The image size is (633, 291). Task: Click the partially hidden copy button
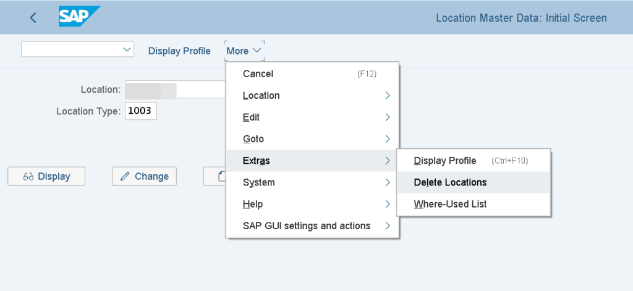coord(215,176)
